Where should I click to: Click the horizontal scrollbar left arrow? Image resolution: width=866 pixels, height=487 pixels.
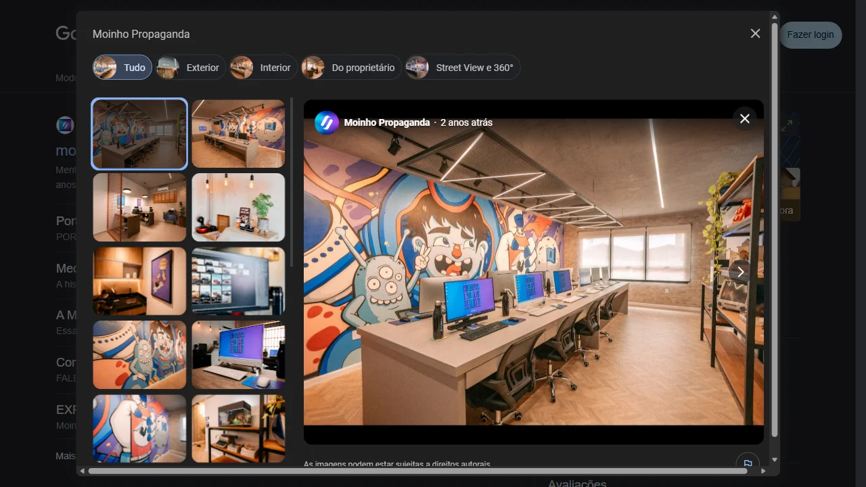83,471
